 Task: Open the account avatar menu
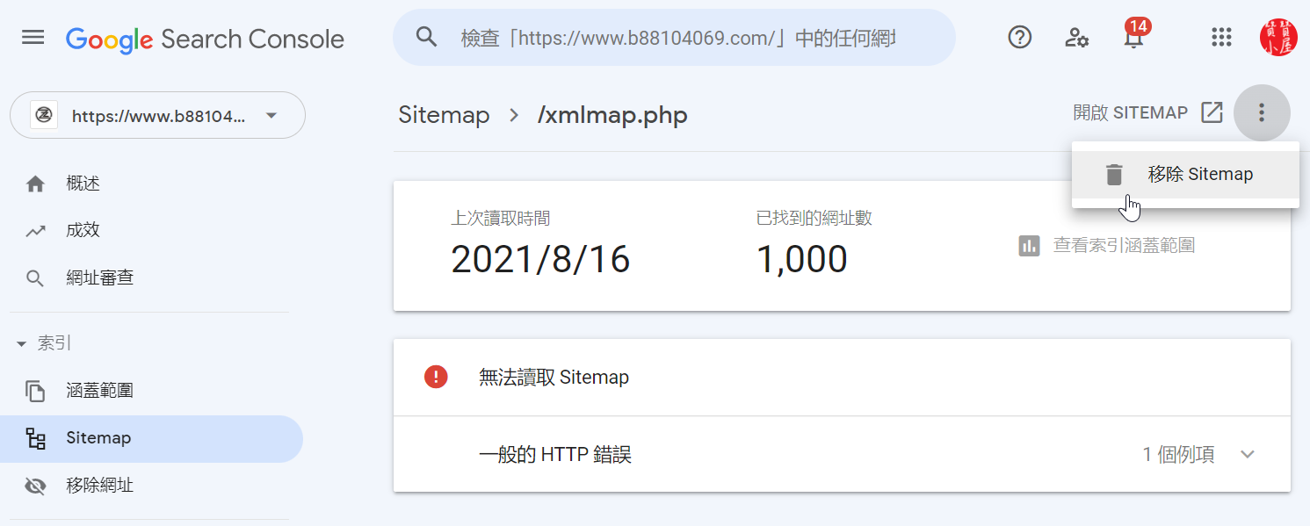pyautogui.click(x=1277, y=37)
